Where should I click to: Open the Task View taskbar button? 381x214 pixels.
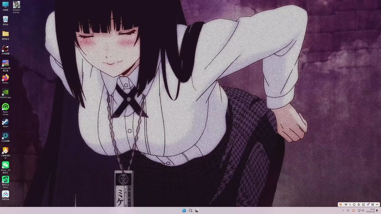pos(197,210)
